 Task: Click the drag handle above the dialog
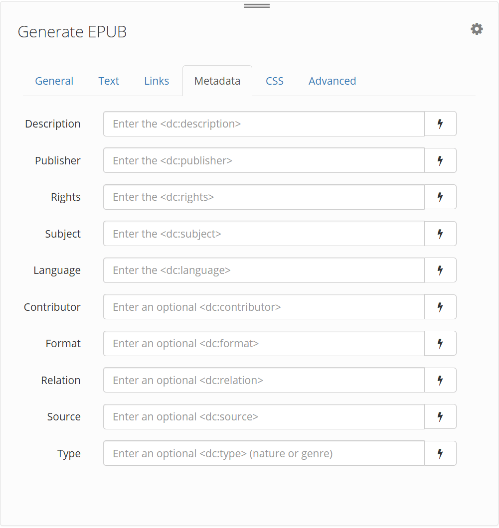(x=256, y=5)
